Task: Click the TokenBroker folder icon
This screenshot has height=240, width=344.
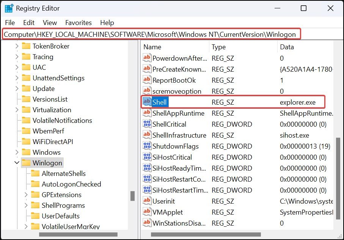Action: [26, 46]
